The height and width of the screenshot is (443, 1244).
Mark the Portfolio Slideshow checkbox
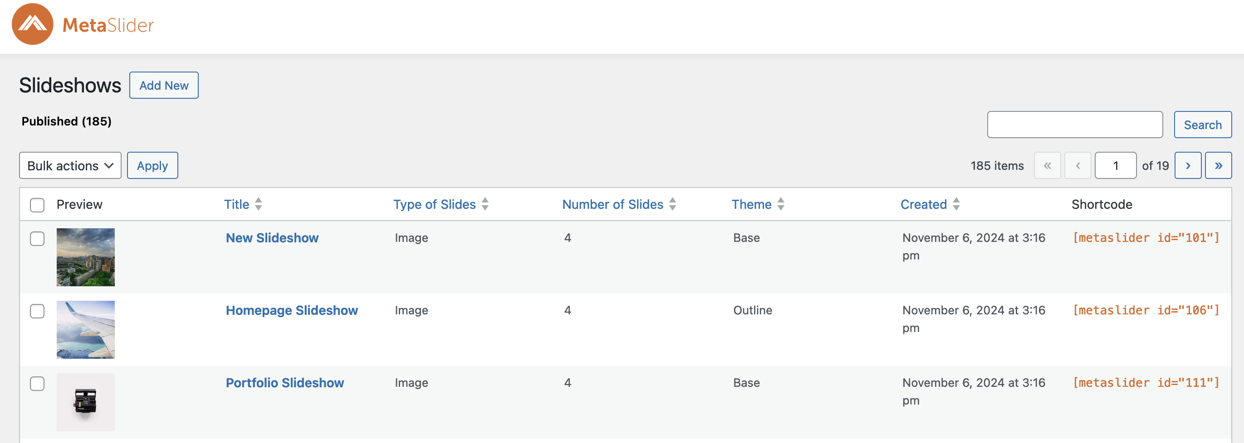click(x=37, y=383)
